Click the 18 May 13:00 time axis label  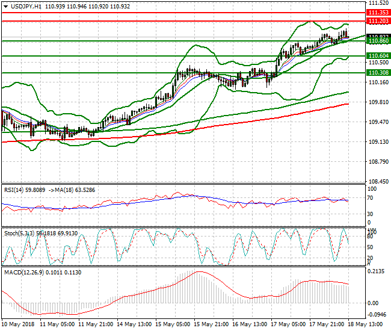point(365,324)
